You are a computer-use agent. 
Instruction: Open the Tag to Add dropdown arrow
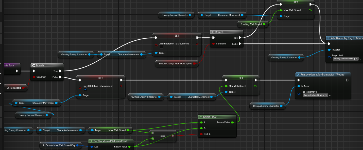tap(360, 59)
